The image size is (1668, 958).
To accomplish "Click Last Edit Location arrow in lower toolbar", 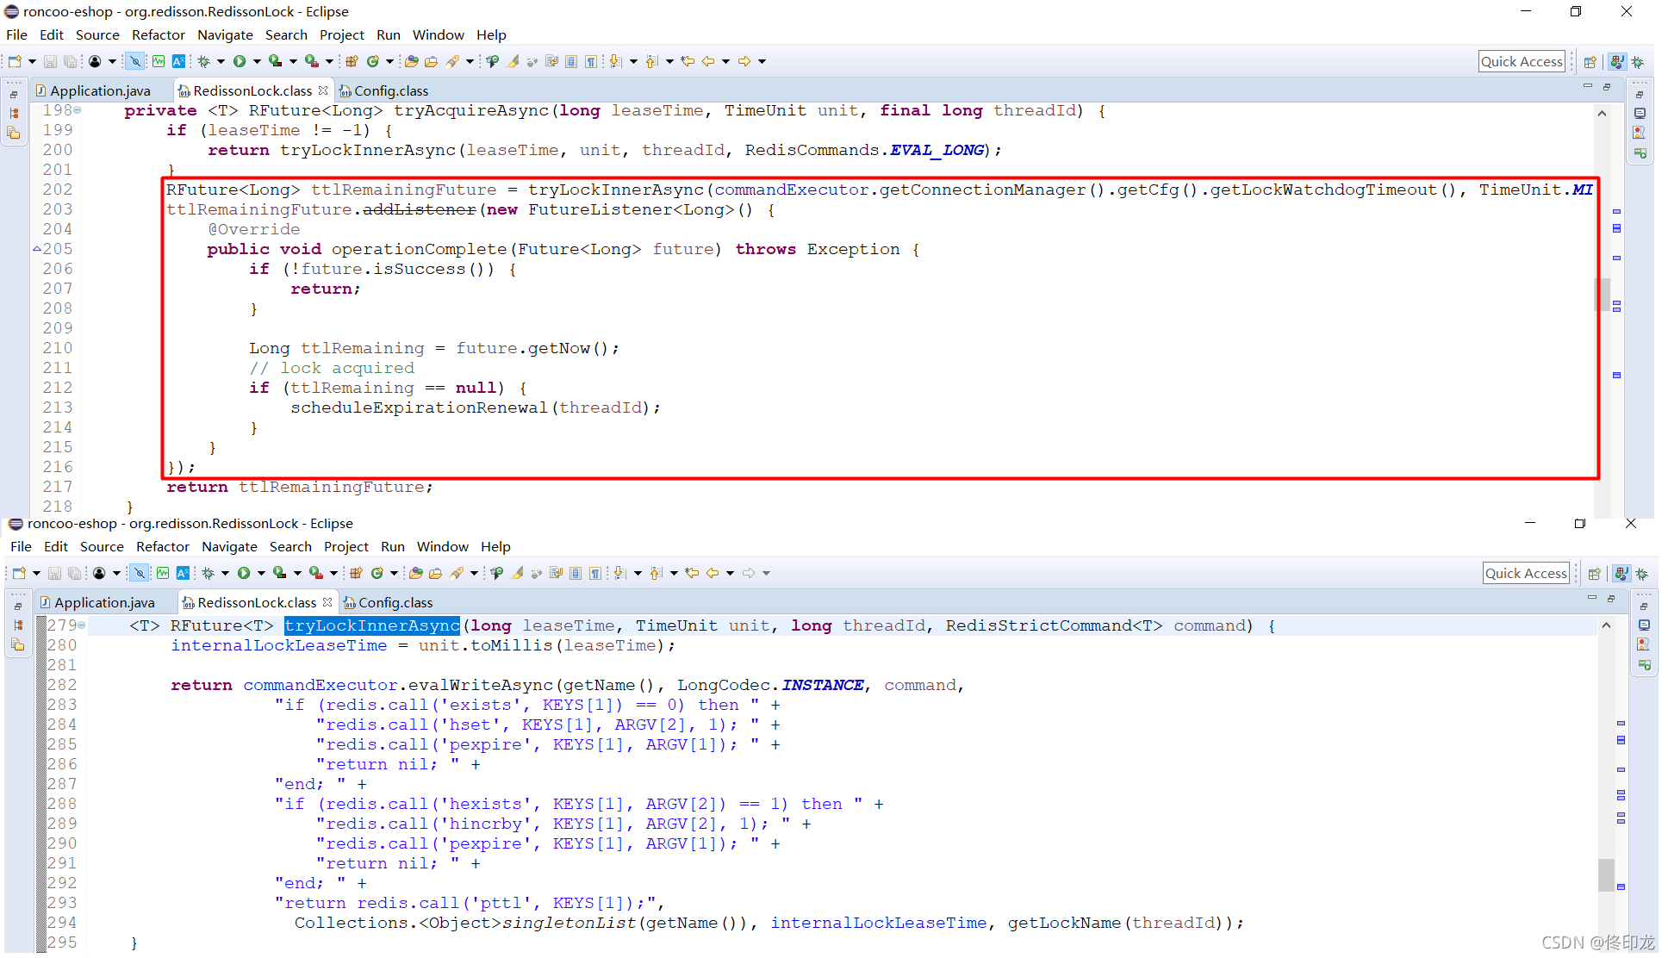I will (692, 573).
